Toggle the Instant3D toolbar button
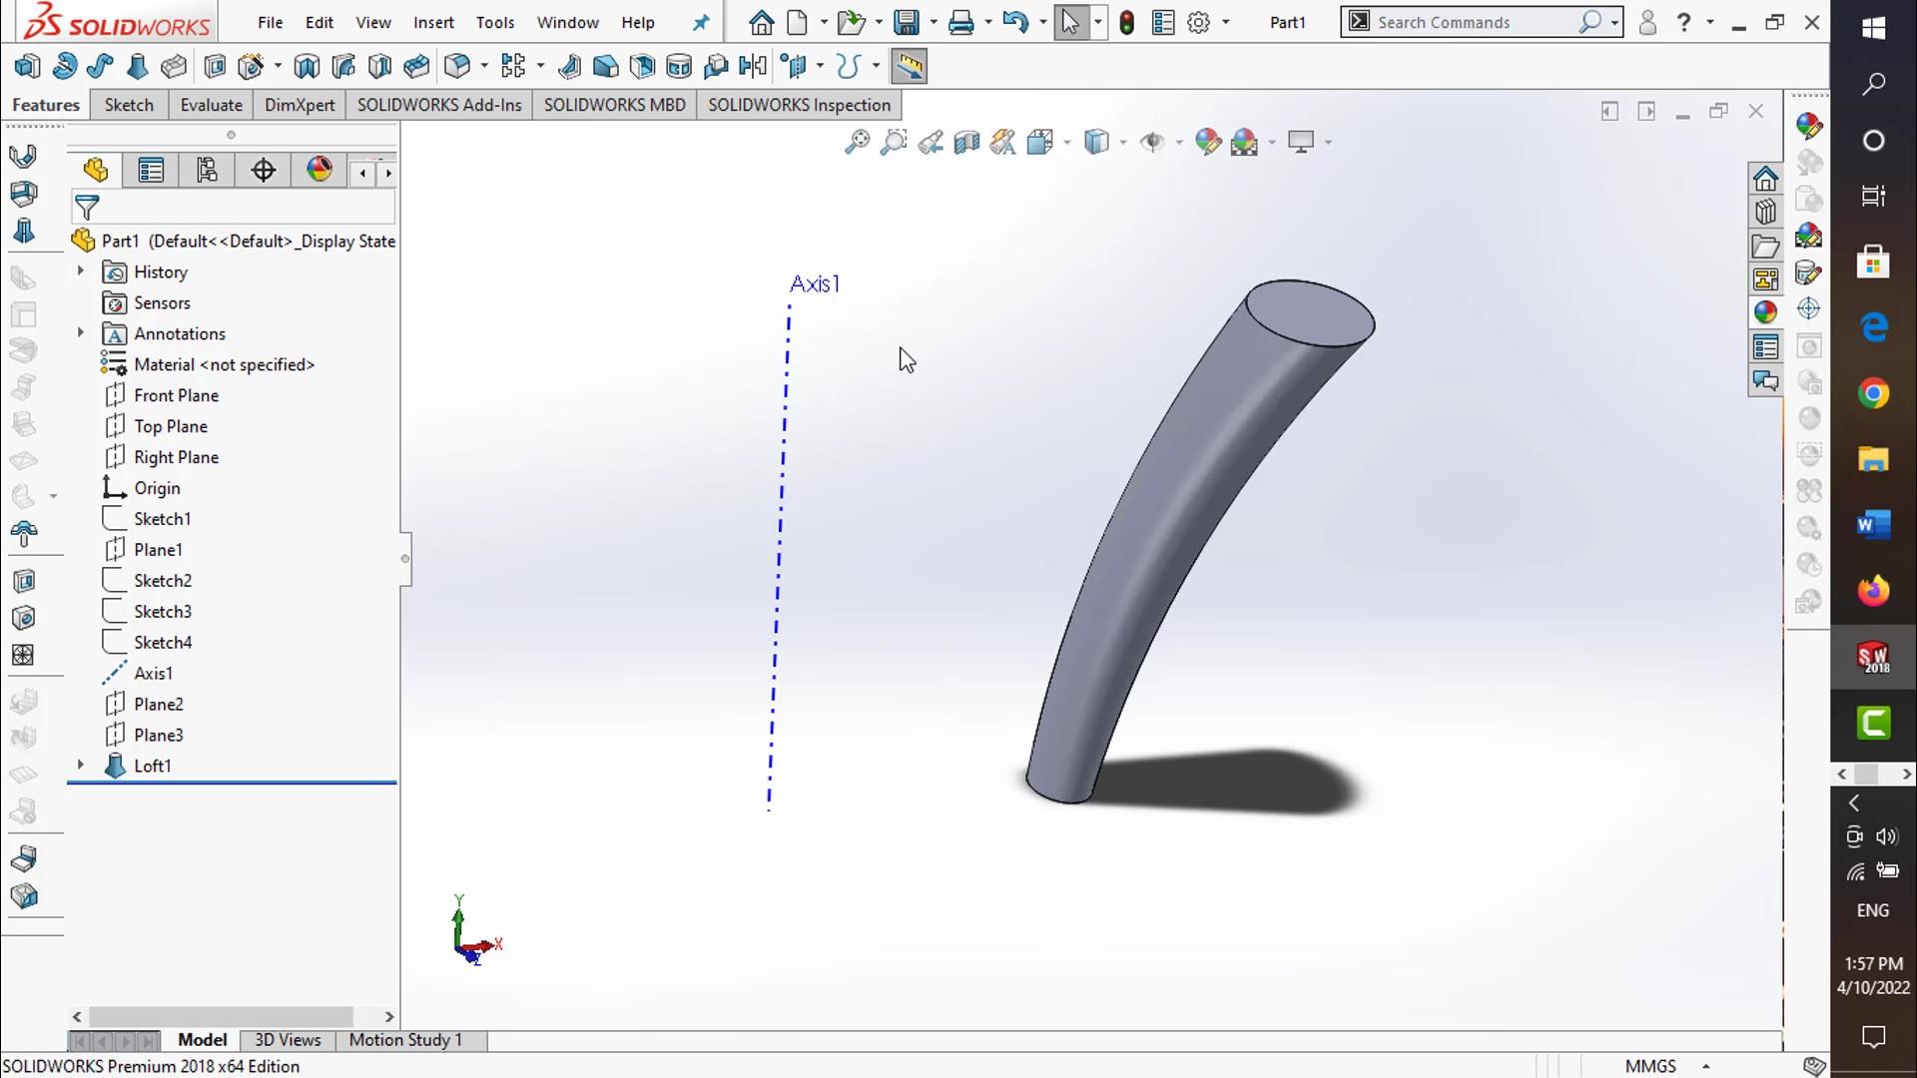This screenshot has width=1917, height=1078. pyautogui.click(x=909, y=67)
